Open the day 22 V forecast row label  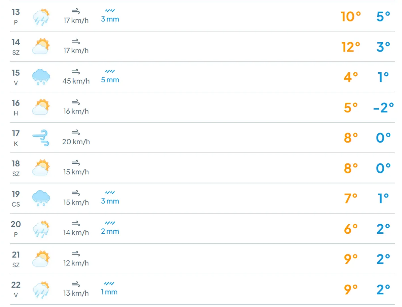coord(16,289)
